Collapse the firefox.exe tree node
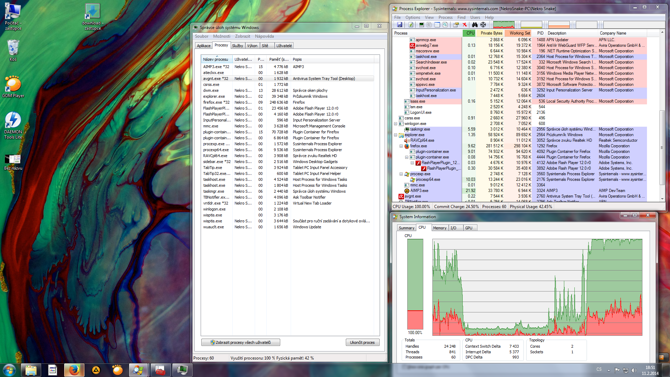This screenshot has height=377, width=670. tap(401, 146)
